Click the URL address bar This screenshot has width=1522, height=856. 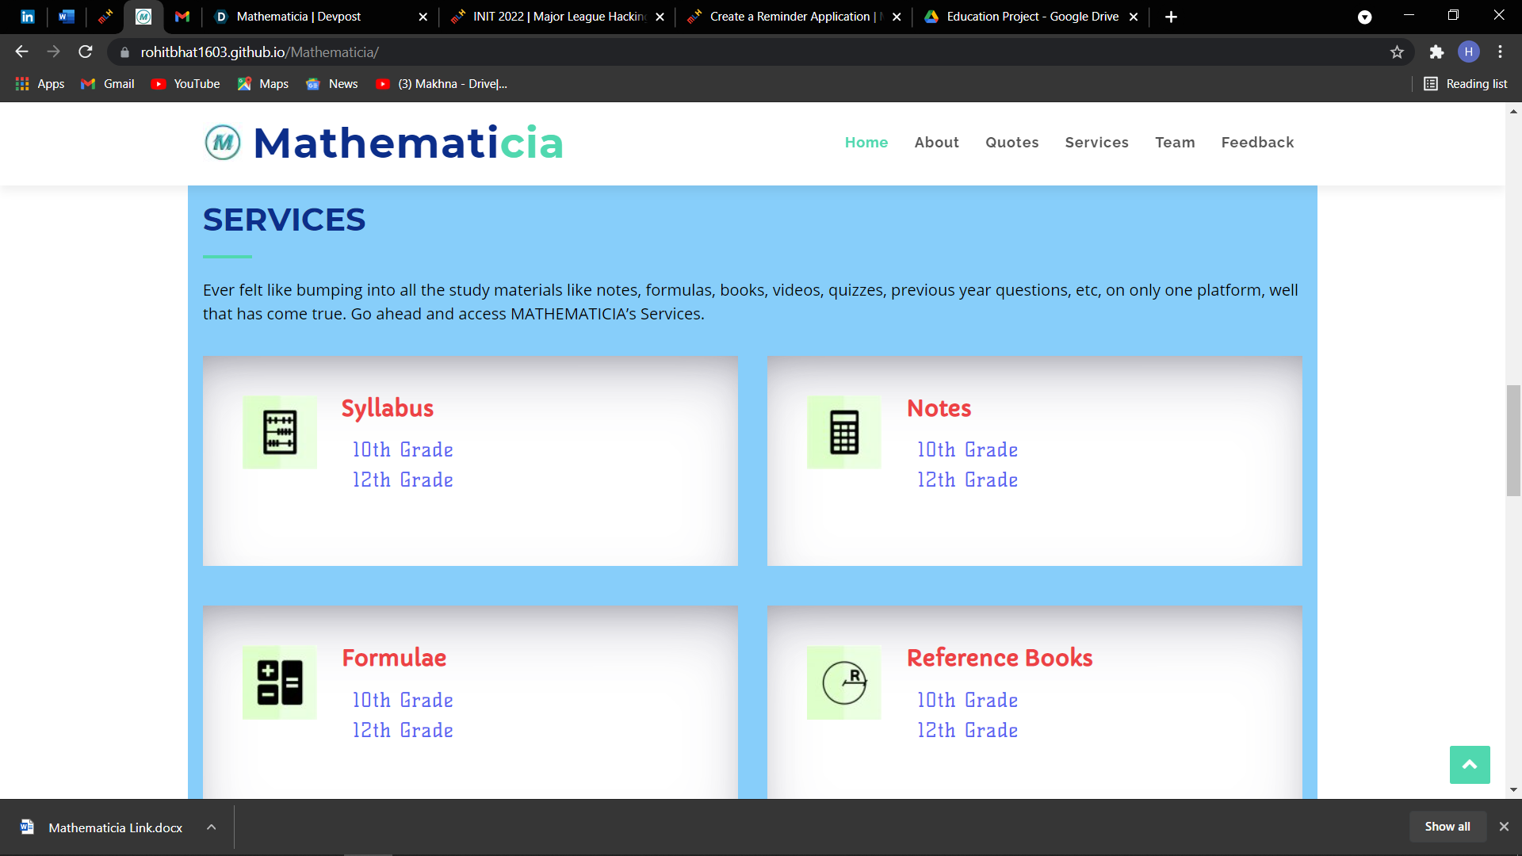[713, 52]
